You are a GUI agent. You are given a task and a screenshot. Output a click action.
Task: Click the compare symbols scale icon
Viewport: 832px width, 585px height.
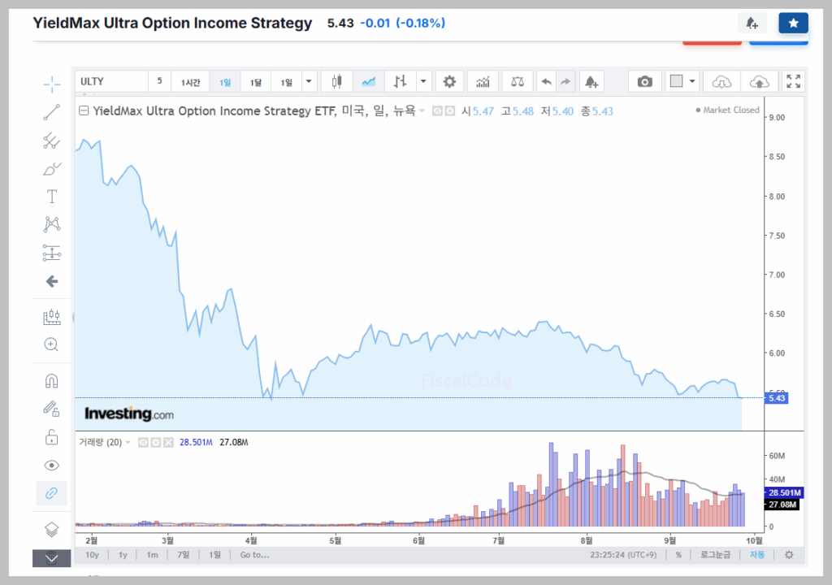[x=517, y=81]
